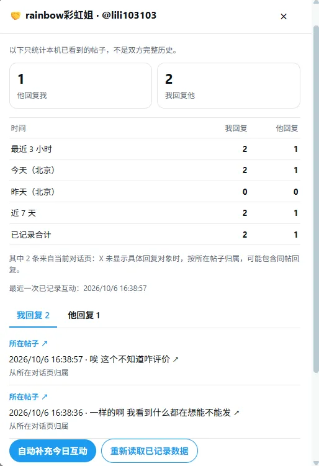This screenshot has height=466, width=319.
Task: Click 他回复 value 1 in 已记录合计 row
Action: (295, 235)
